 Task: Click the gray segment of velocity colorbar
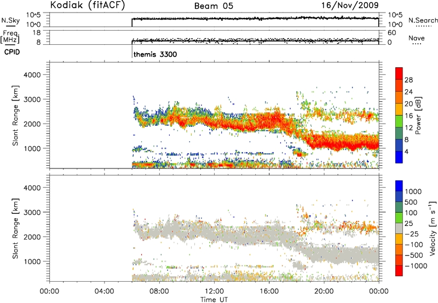click(399, 229)
